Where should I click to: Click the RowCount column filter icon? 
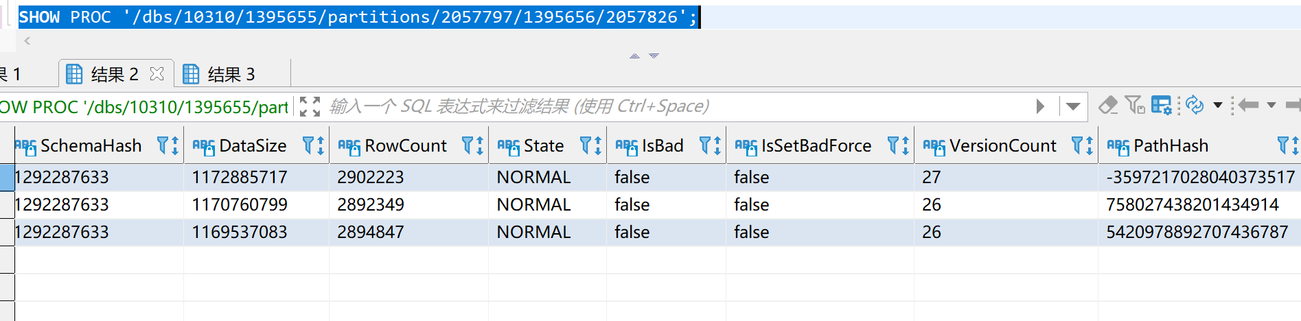point(468,145)
